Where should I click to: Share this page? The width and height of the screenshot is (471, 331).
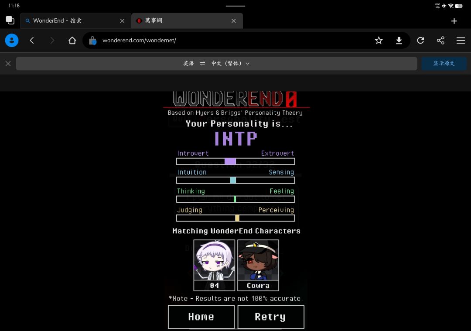pyautogui.click(x=440, y=40)
